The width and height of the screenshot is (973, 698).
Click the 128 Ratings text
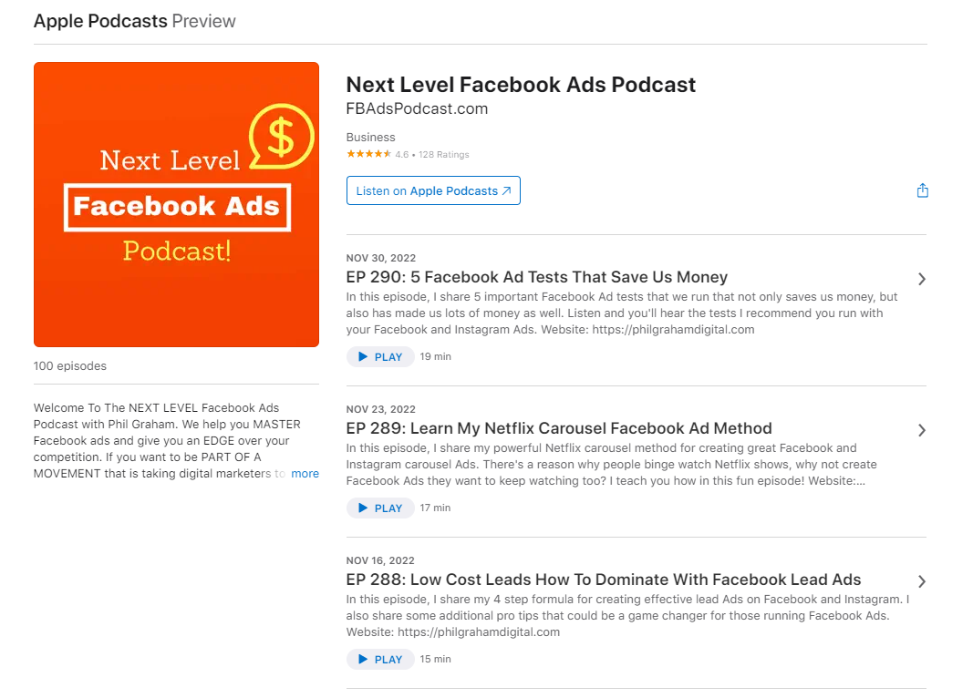[444, 155]
